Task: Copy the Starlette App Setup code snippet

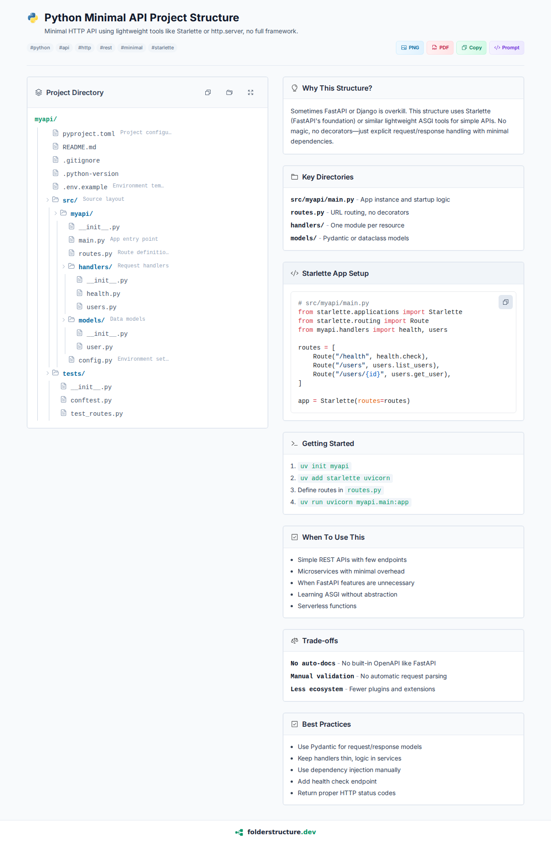Action: coord(505,303)
